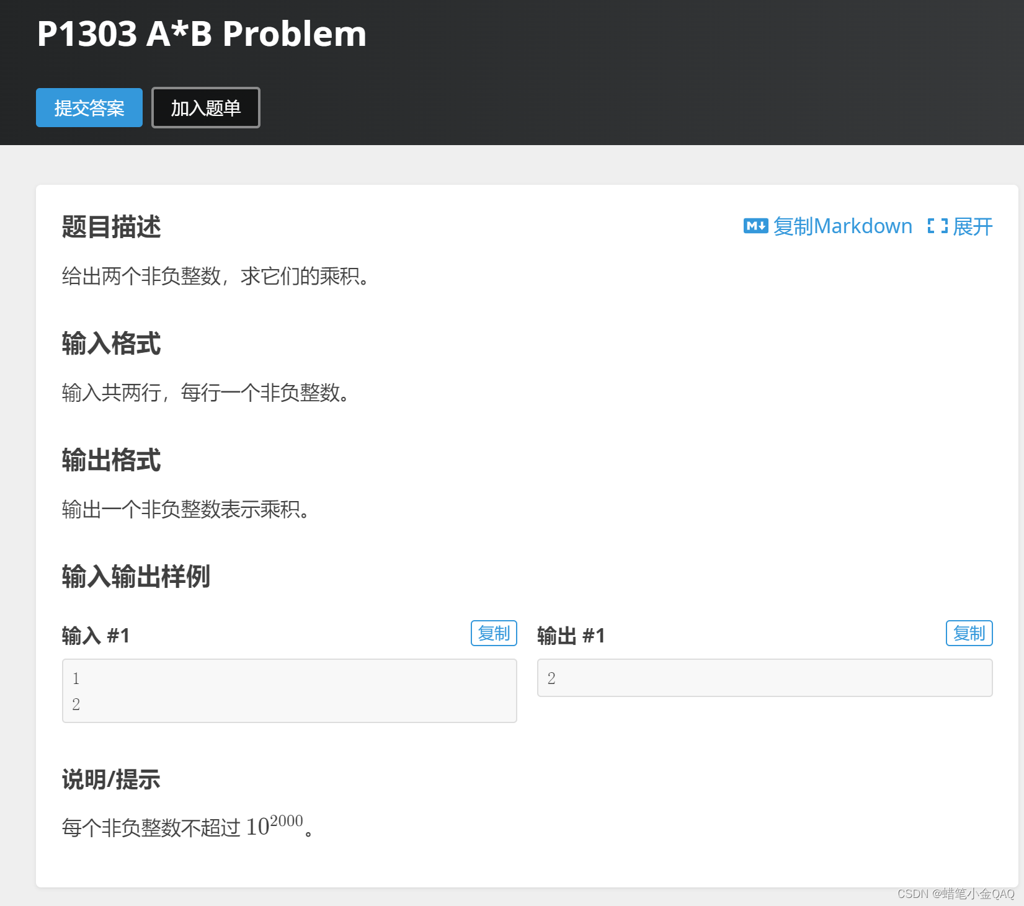
Task: Click the expand brackets icon beside 展开
Action: pos(938,226)
